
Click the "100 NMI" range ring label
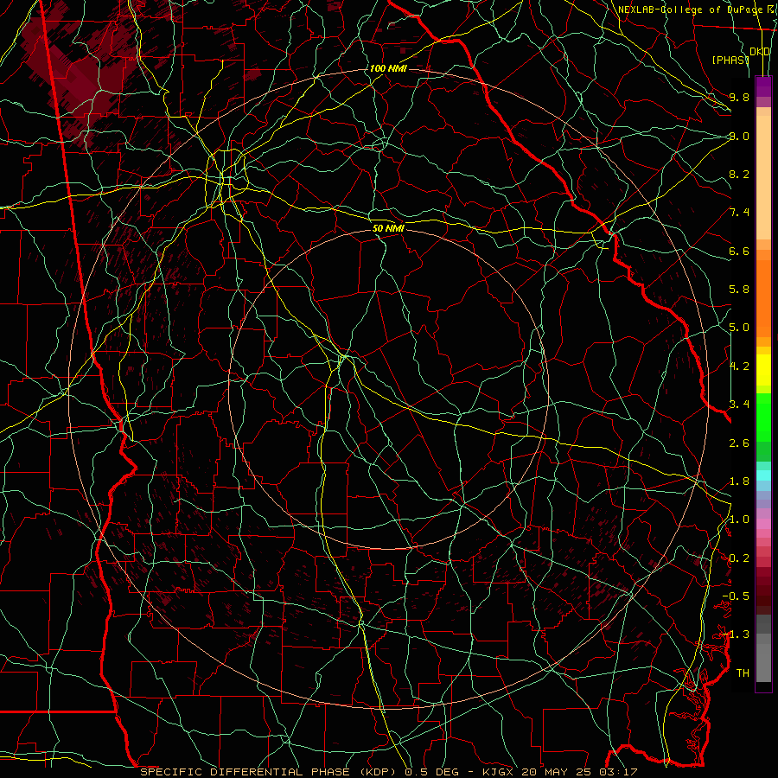388,68
